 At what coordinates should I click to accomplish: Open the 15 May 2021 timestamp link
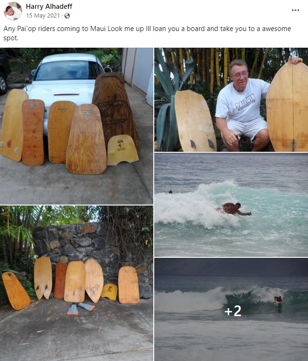[x=43, y=16]
